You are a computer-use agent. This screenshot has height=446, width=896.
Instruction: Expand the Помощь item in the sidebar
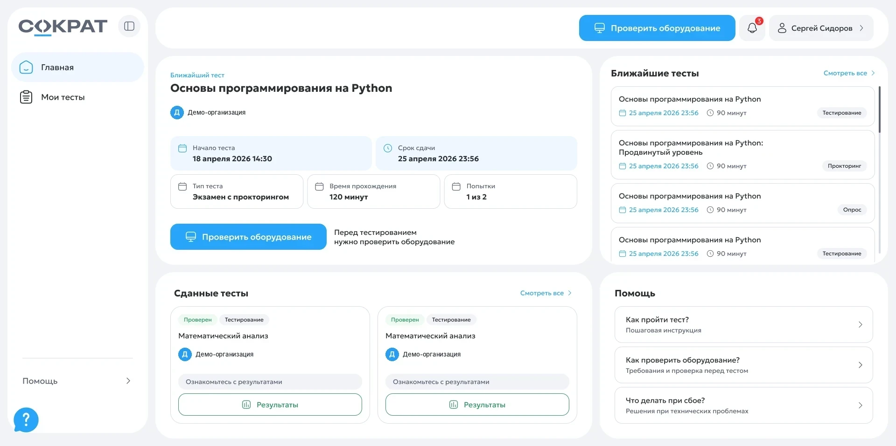(x=77, y=381)
